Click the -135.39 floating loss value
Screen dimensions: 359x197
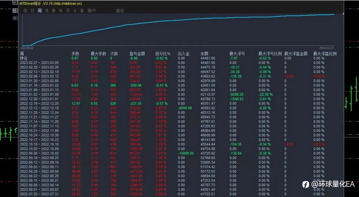pyautogui.click(x=235, y=76)
